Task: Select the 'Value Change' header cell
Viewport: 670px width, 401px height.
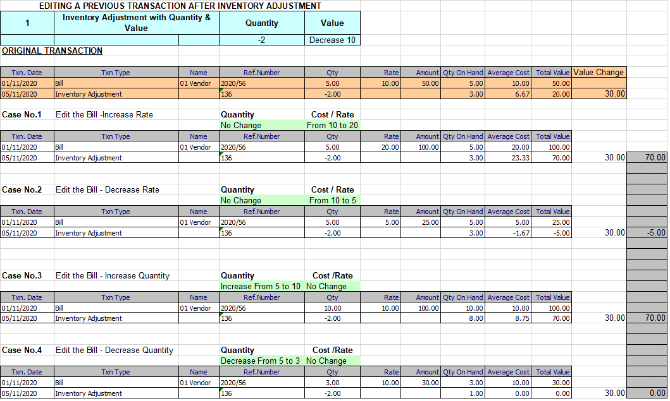Action: click(599, 72)
